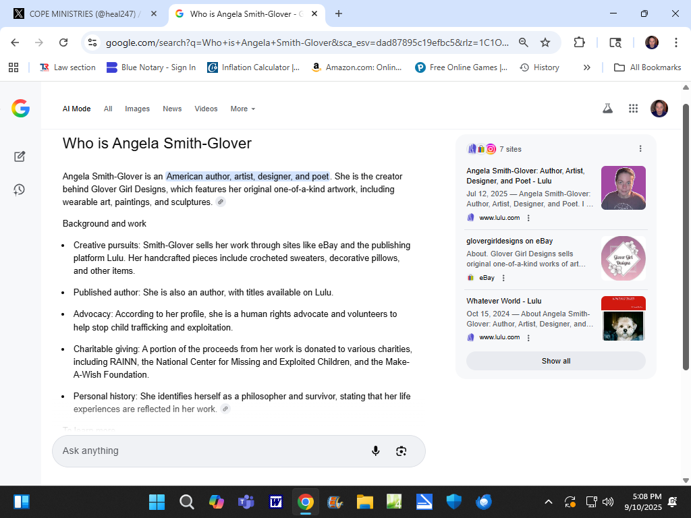Click the Show all sources button
This screenshot has height=518, width=691.
555,361
